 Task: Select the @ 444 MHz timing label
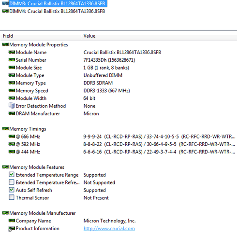pyautogui.click(x=28, y=152)
